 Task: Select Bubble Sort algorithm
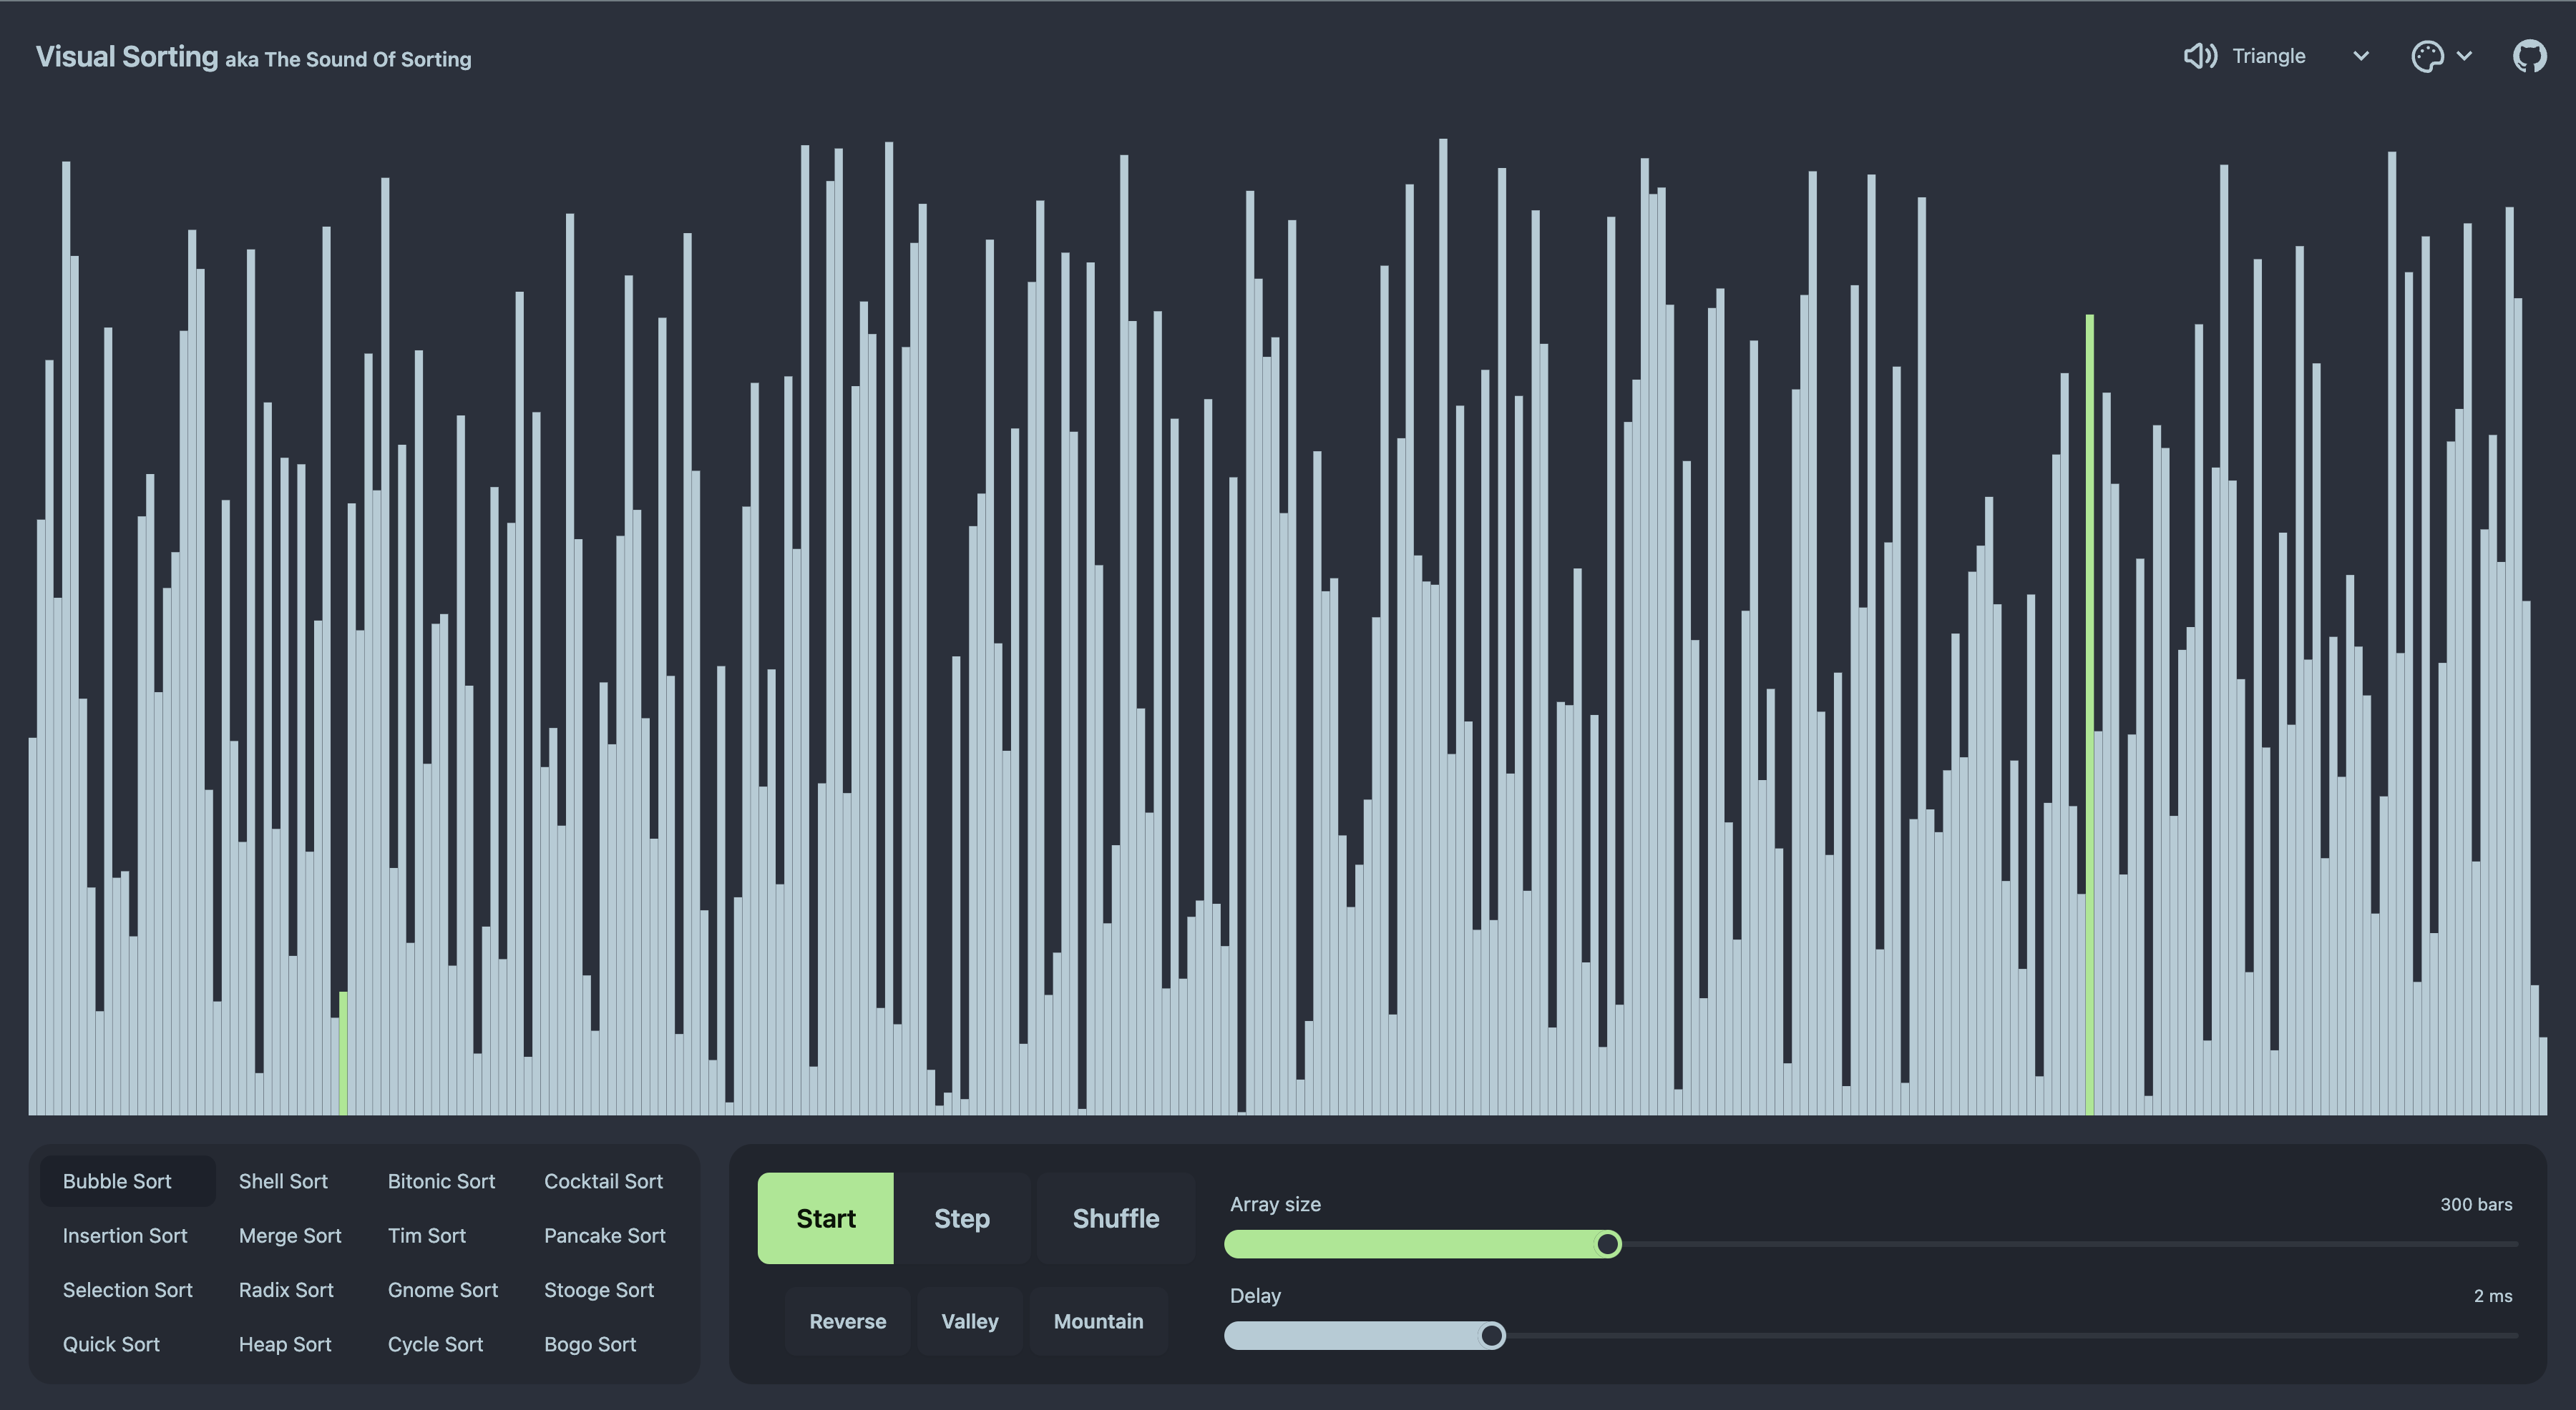tap(117, 1181)
